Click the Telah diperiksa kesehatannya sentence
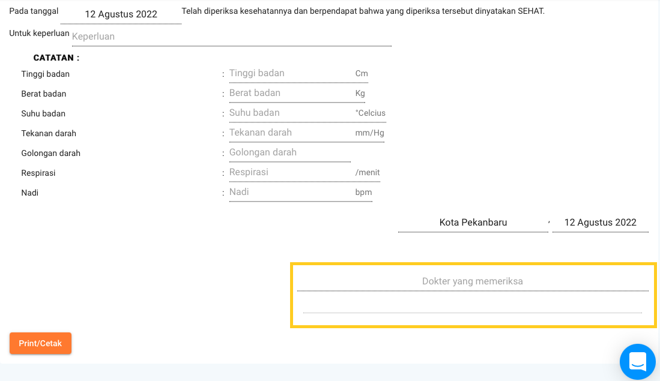Viewport: 660px width, 381px height. coord(363,11)
